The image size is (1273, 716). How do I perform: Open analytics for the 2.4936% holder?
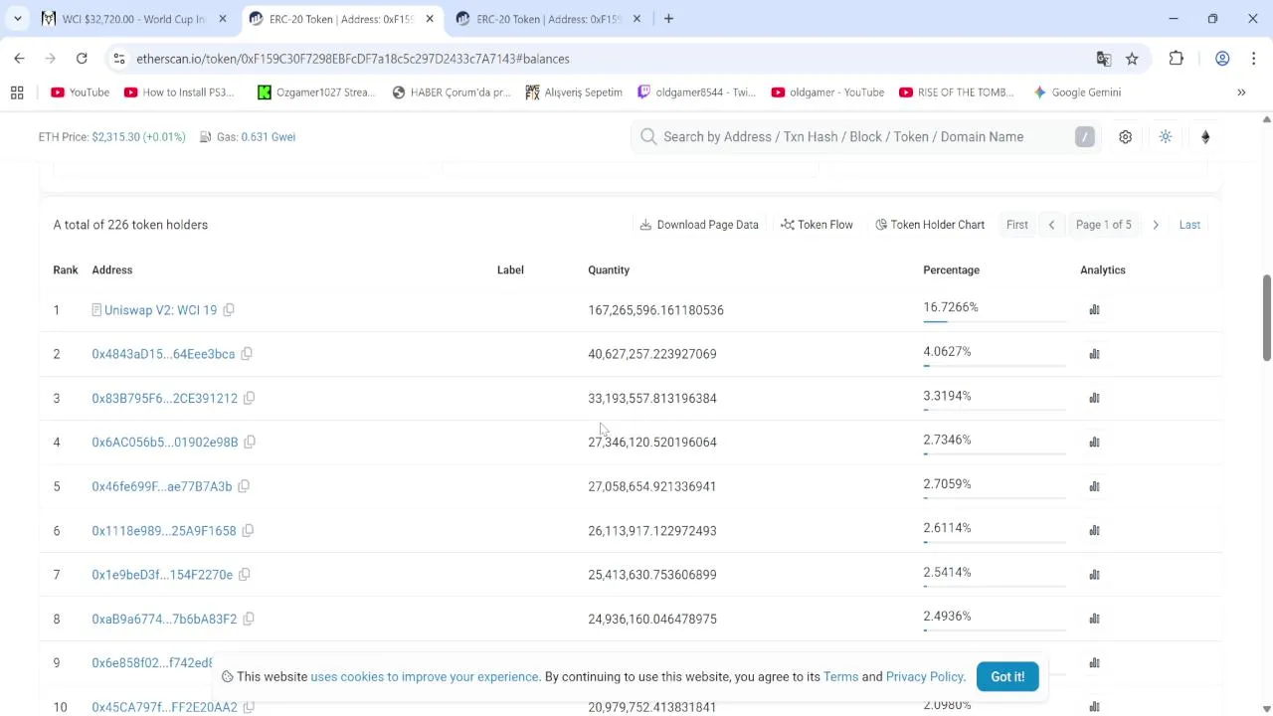(1094, 619)
